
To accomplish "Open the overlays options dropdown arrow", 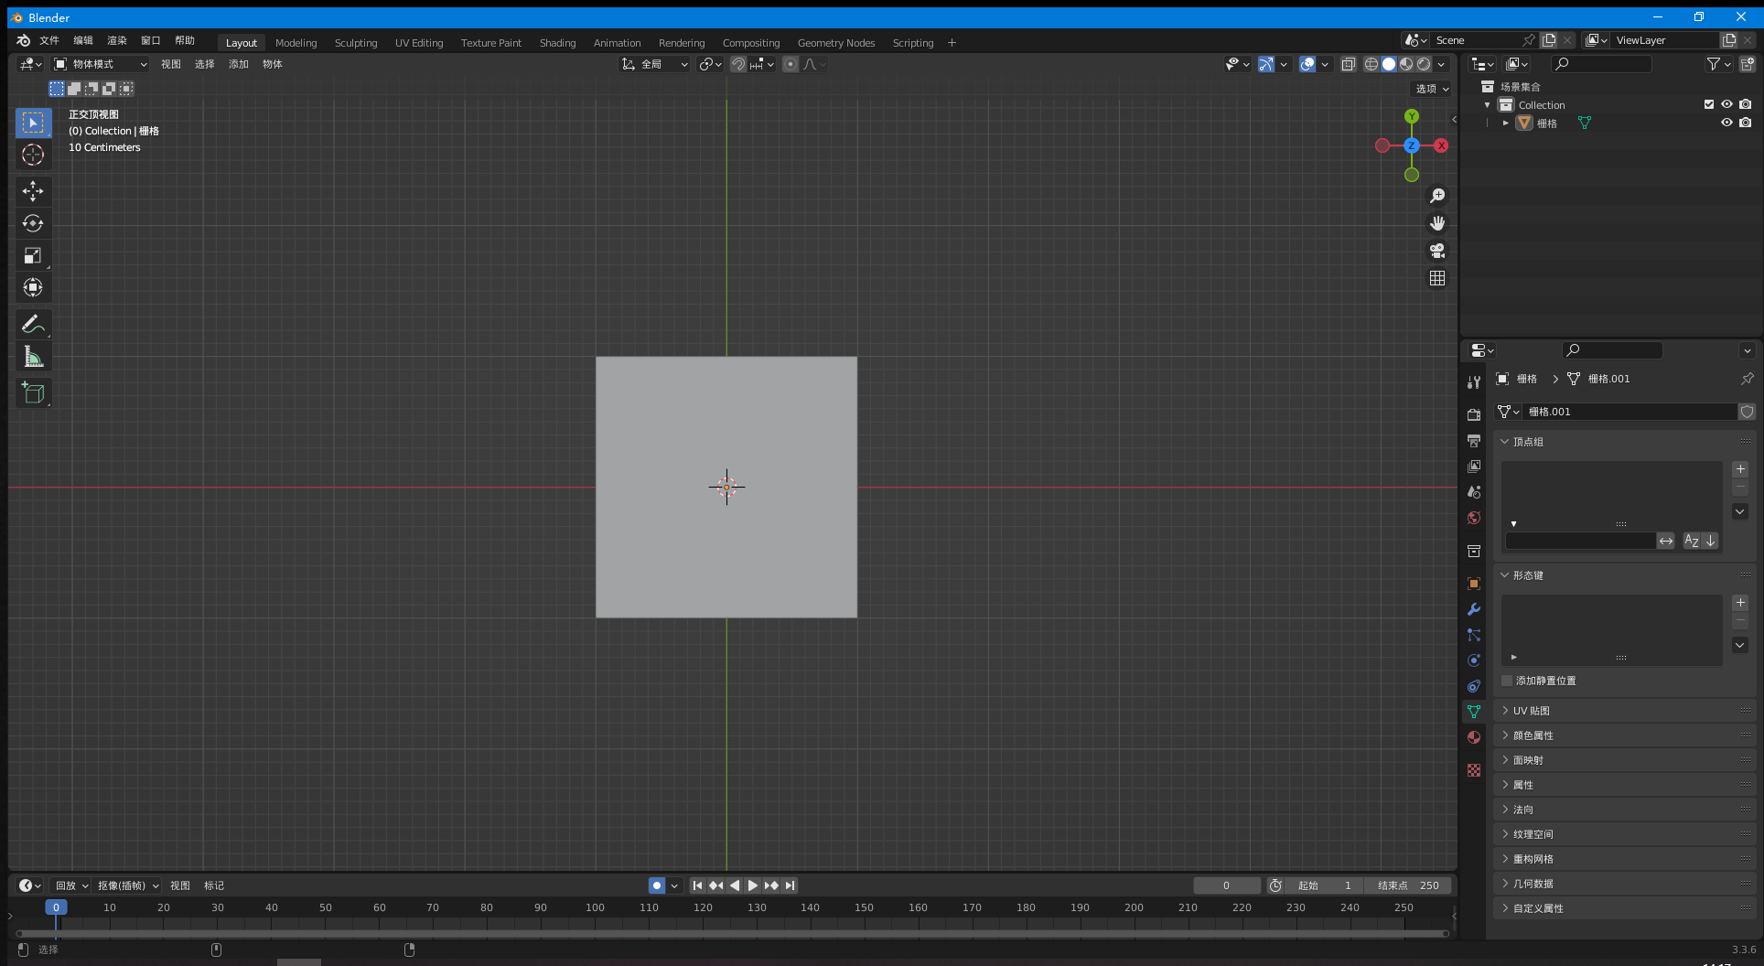I will [x=1325, y=64].
